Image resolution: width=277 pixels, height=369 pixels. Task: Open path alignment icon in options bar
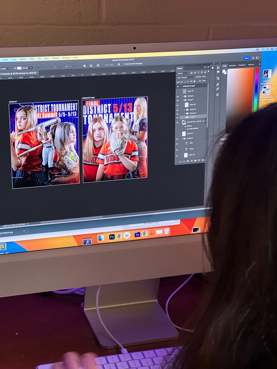tap(91, 65)
